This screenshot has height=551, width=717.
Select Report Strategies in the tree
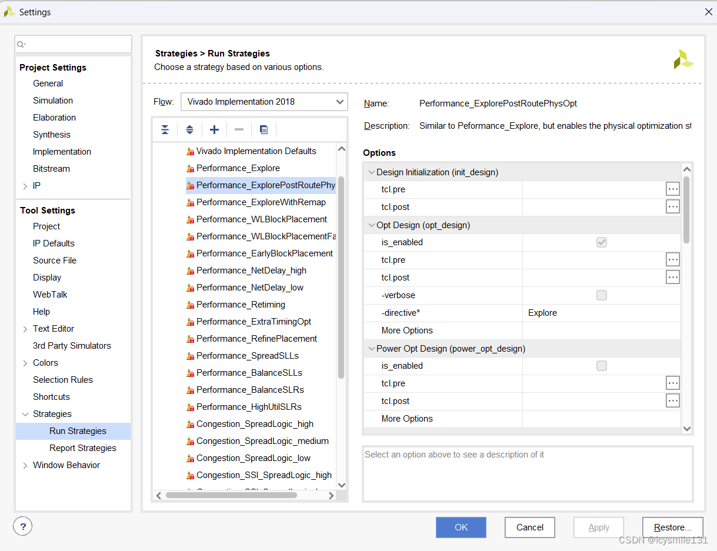(x=83, y=448)
